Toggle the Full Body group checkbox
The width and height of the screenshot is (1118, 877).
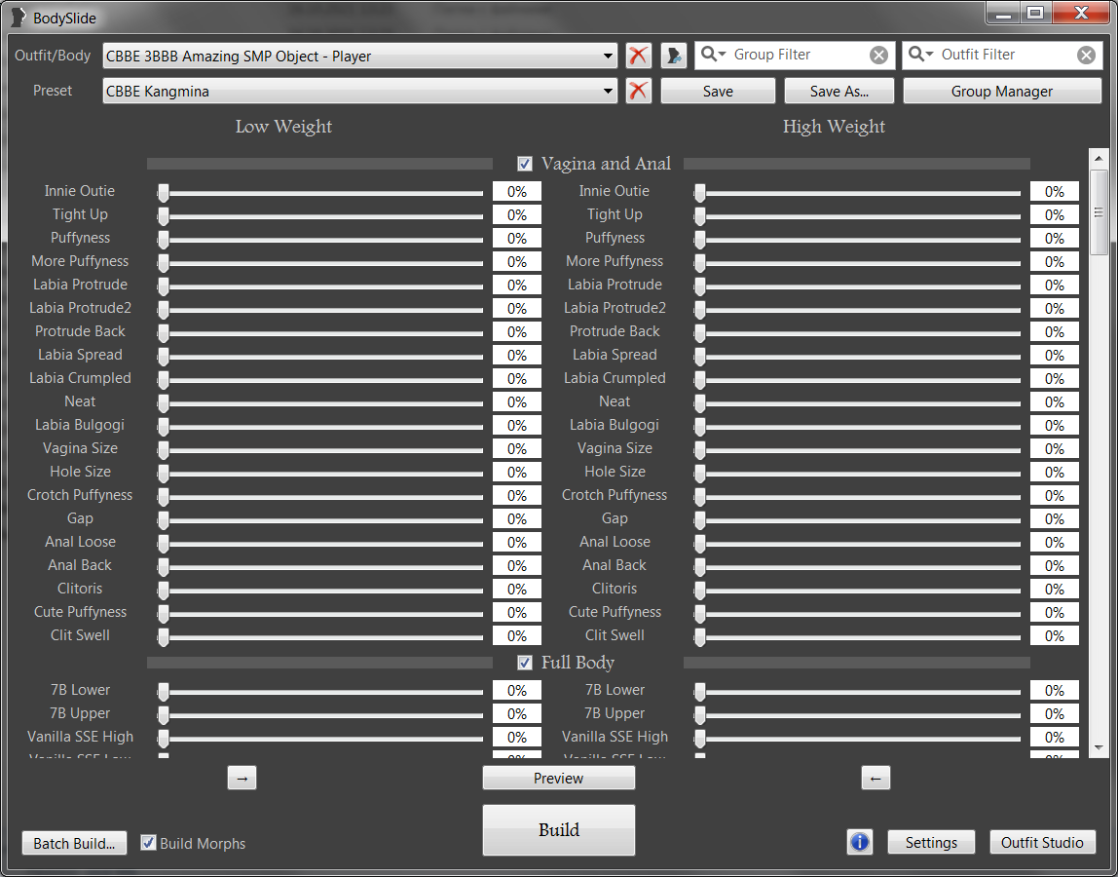click(525, 663)
